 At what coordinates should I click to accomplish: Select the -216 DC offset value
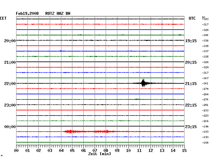[205, 121]
